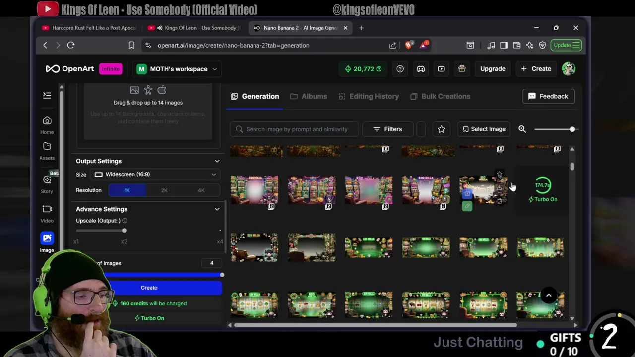
Task: Open Brave Shields lion icon
Action: (x=408, y=45)
